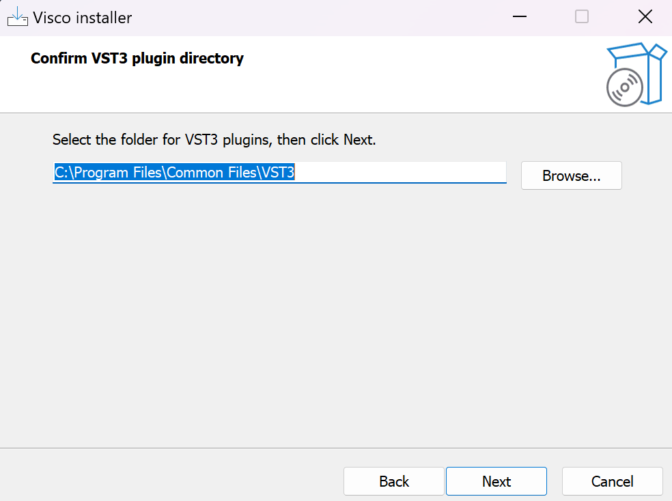The image size is (672, 501).
Task: Click the "Confirm VST3 plugin directory" heading
Action: click(x=137, y=58)
